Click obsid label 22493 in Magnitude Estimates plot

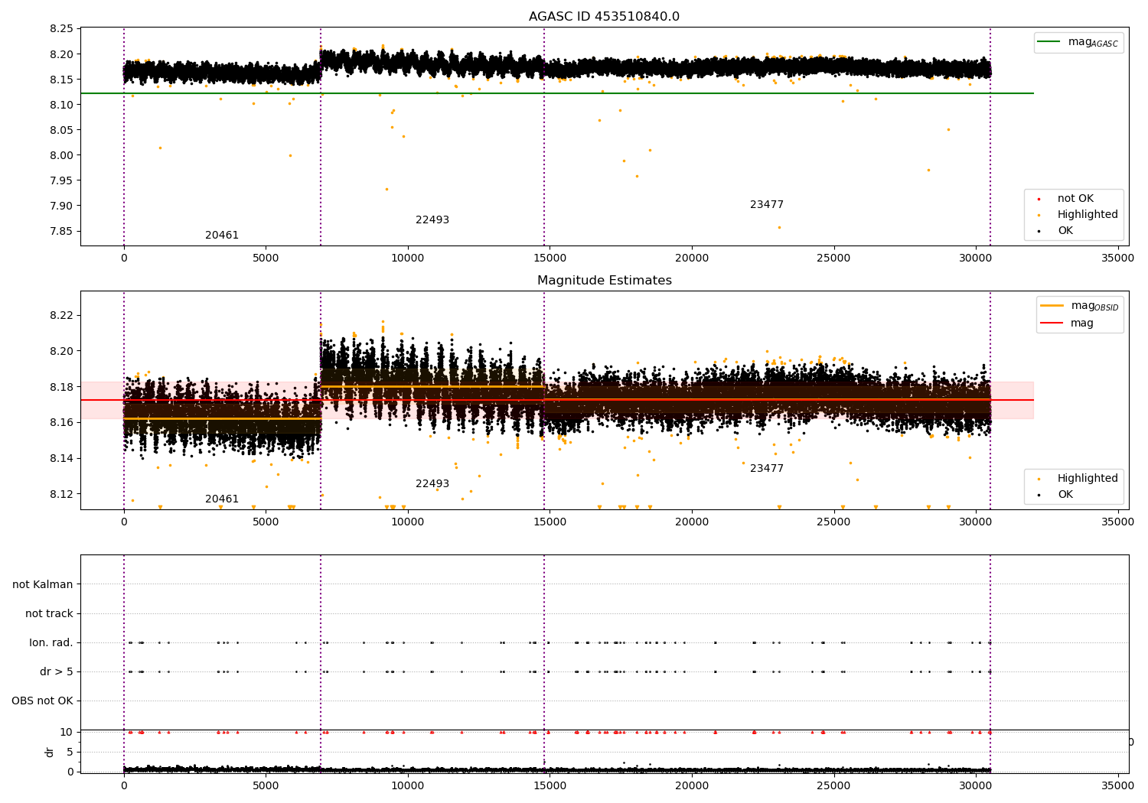(x=432, y=483)
